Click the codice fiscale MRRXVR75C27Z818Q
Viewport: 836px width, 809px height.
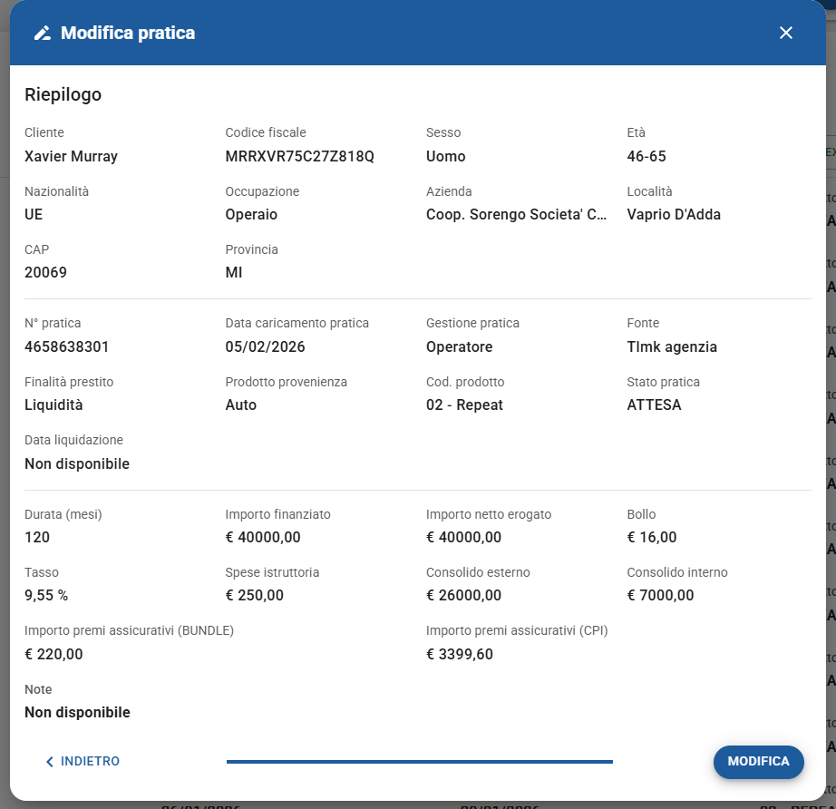coord(299,156)
